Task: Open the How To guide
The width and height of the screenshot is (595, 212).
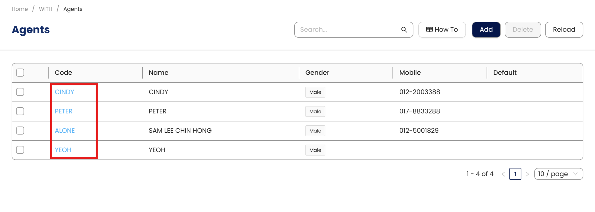Action: (x=442, y=30)
